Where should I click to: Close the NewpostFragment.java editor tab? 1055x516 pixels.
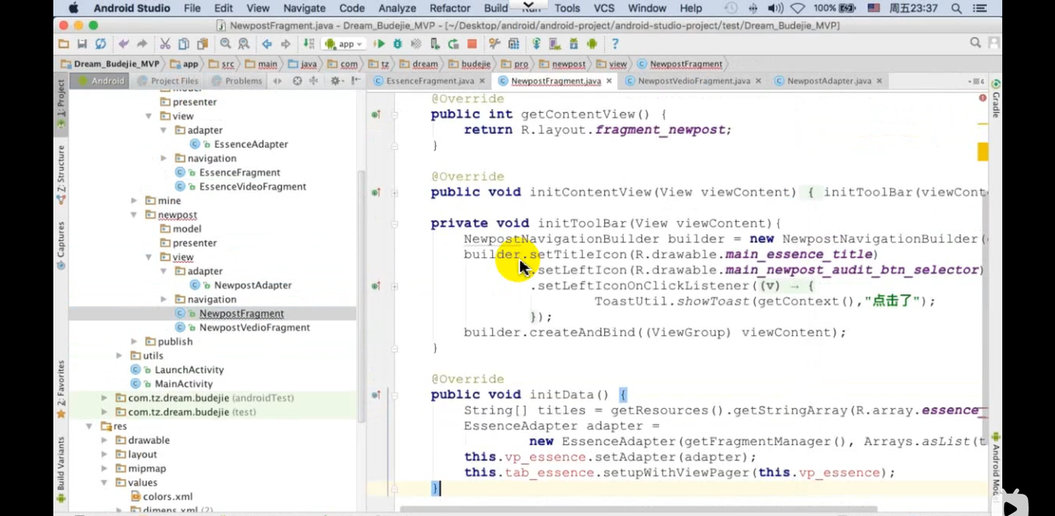tap(609, 81)
